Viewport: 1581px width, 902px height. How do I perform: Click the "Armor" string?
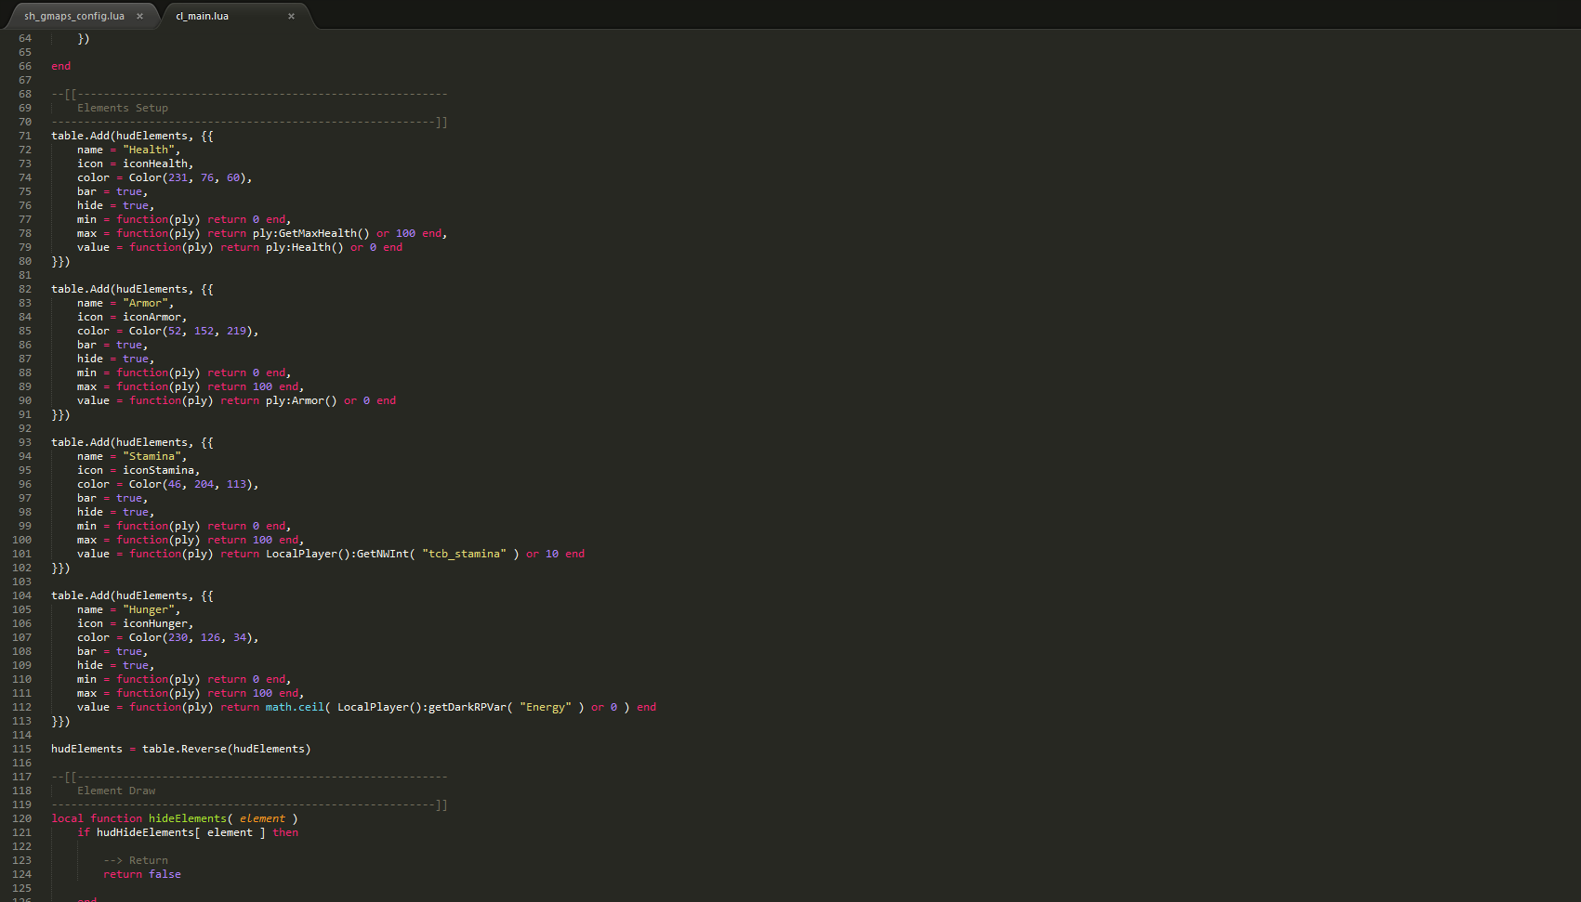(145, 303)
